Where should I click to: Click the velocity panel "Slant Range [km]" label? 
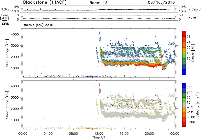click(7, 105)
